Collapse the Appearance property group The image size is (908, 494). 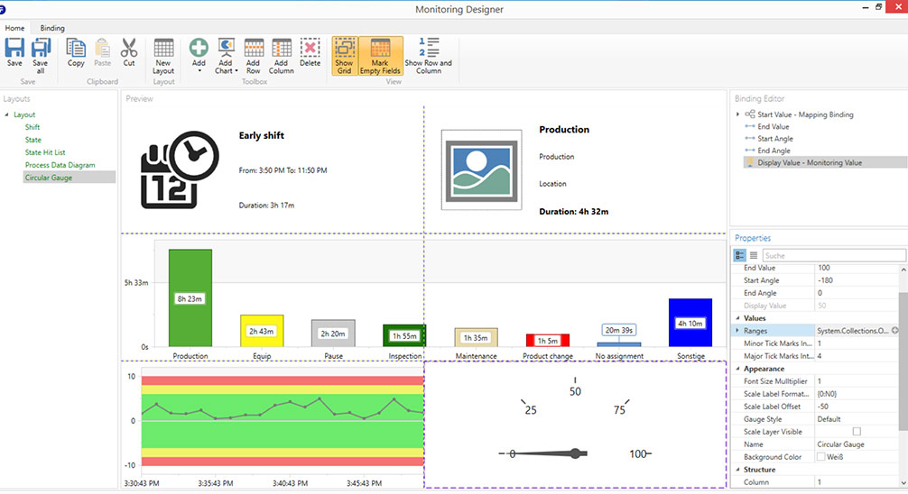(x=737, y=369)
